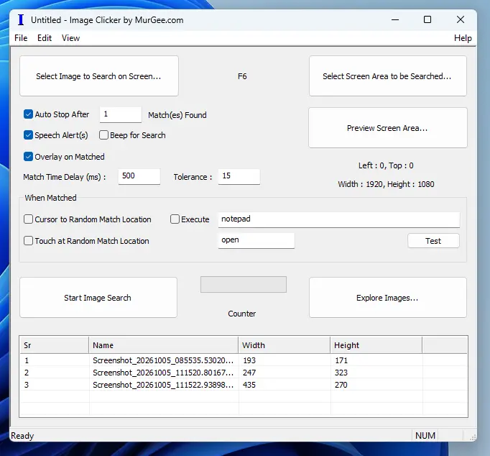490x456 pixels.
Task: Open the Help menu
Action: pyautogui.click(x=463, y=38)
